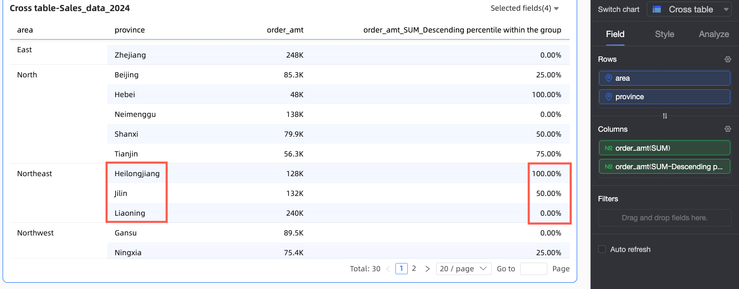
Task: Click the Shanxi province cell
Action: (x=126, y=134)
